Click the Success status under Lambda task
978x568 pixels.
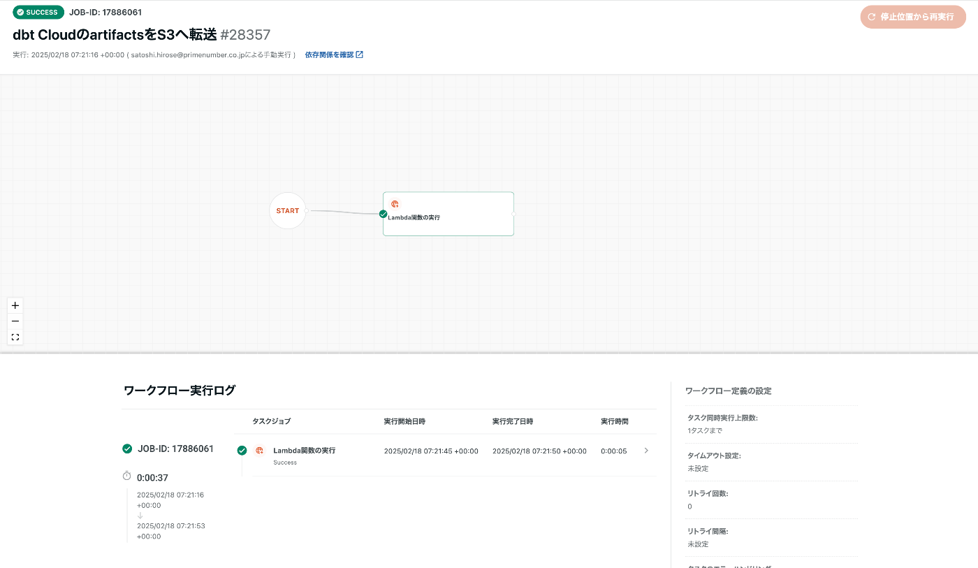(x=285, y=463)
